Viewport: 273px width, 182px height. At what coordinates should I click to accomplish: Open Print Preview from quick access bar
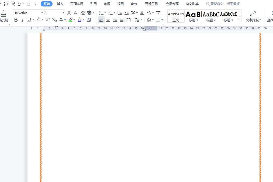[x=13, y=4]
